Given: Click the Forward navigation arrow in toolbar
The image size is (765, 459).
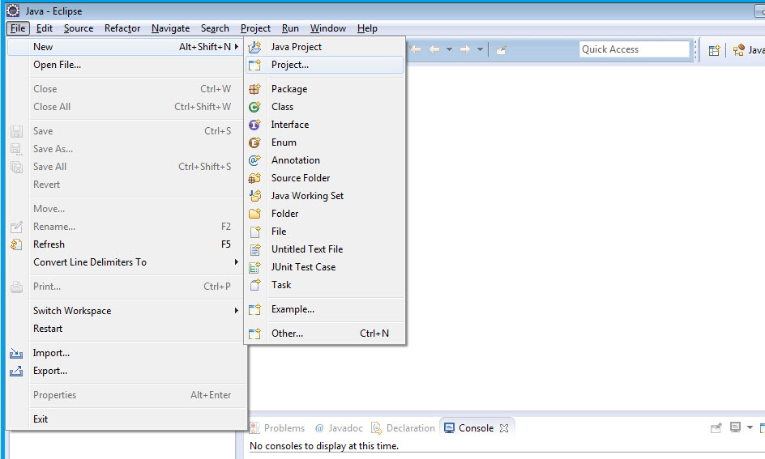Looking at the screenshot, I should point(465,49).
